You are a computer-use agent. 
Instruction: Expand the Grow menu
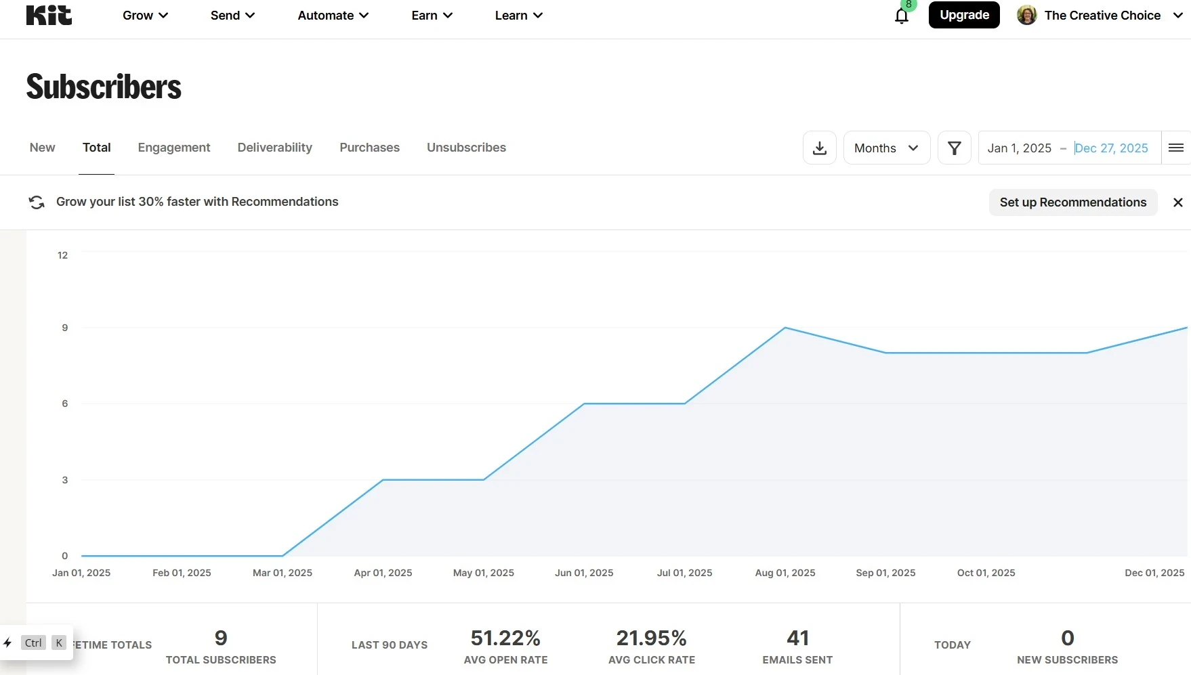pos(145,16)
